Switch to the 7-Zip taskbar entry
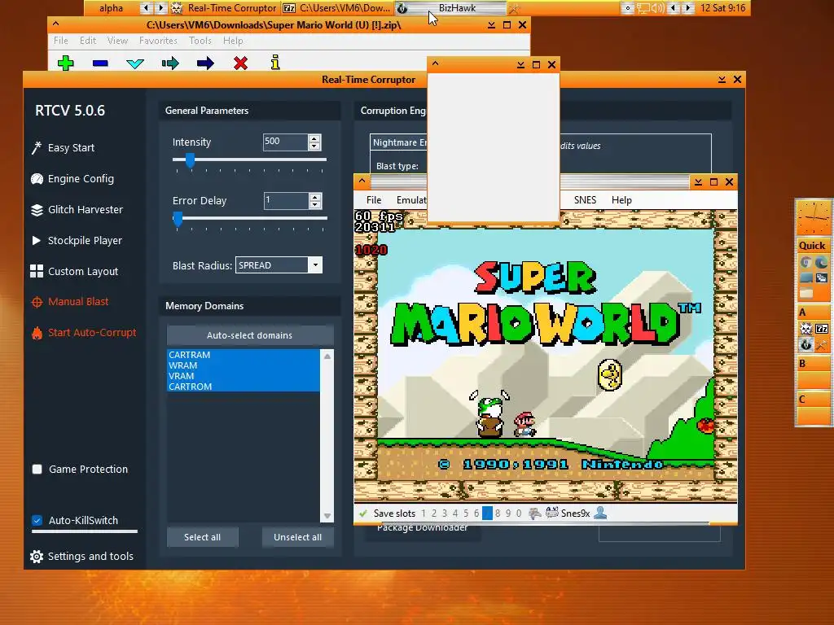The image size is (834, 625). coord(336,8)
